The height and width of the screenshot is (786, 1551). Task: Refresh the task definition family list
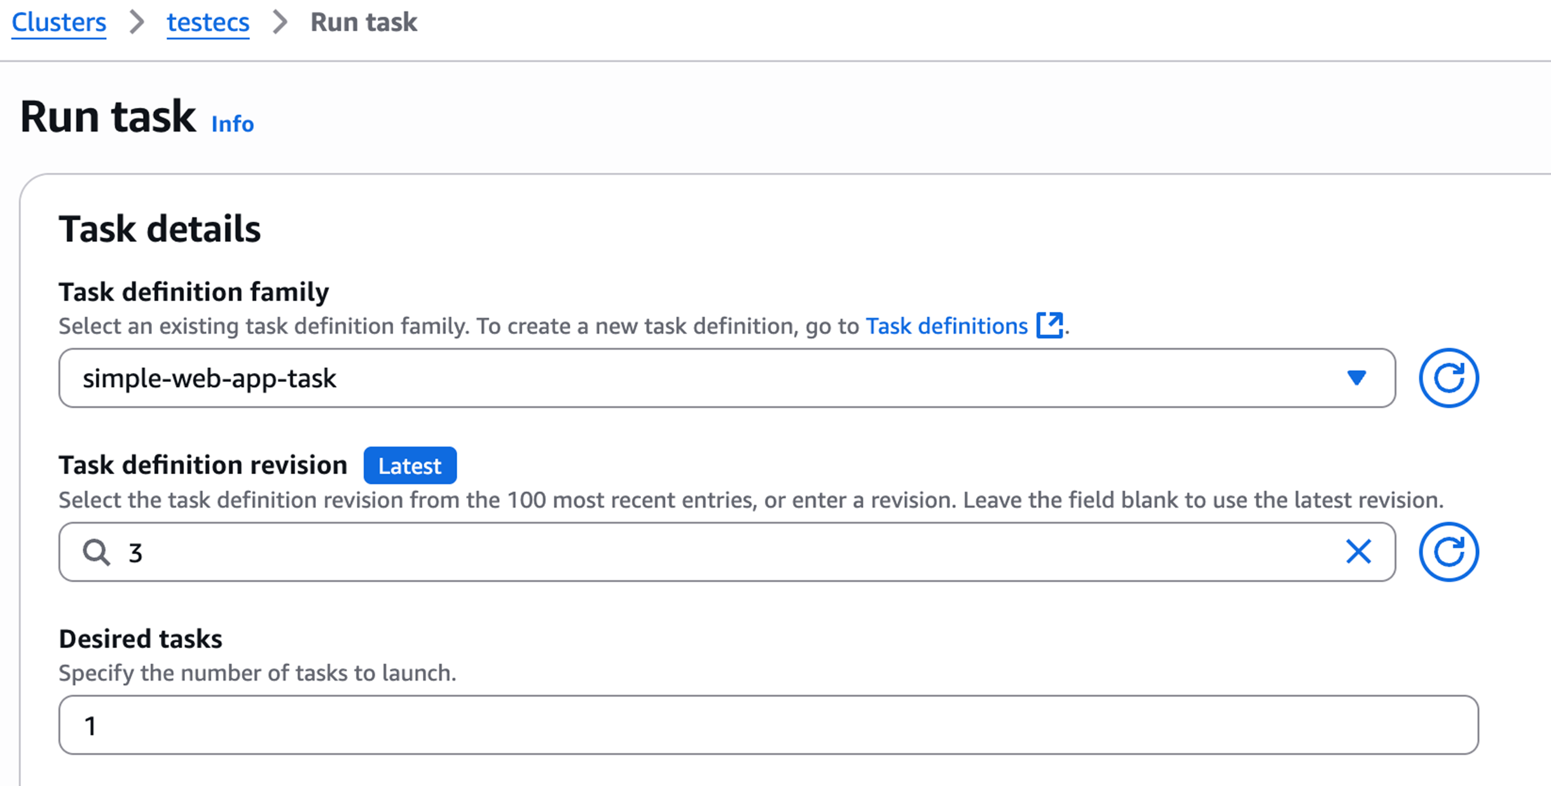(1448, 378)
